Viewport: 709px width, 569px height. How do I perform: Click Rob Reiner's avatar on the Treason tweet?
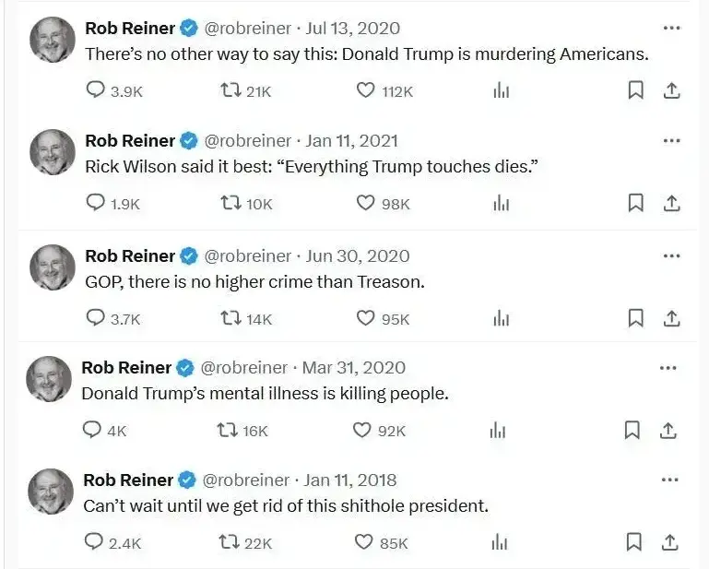pos(53,267)
